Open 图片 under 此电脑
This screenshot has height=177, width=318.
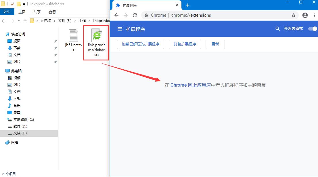pyautogui.click(x=17, y=85)
